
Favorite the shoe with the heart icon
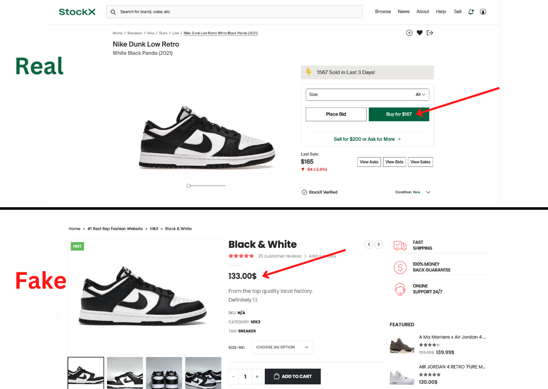tap(419, 33)
